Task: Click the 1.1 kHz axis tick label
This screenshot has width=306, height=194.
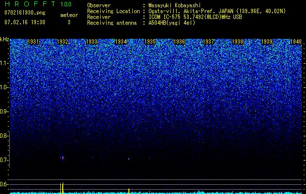Action: pos(4,63)
